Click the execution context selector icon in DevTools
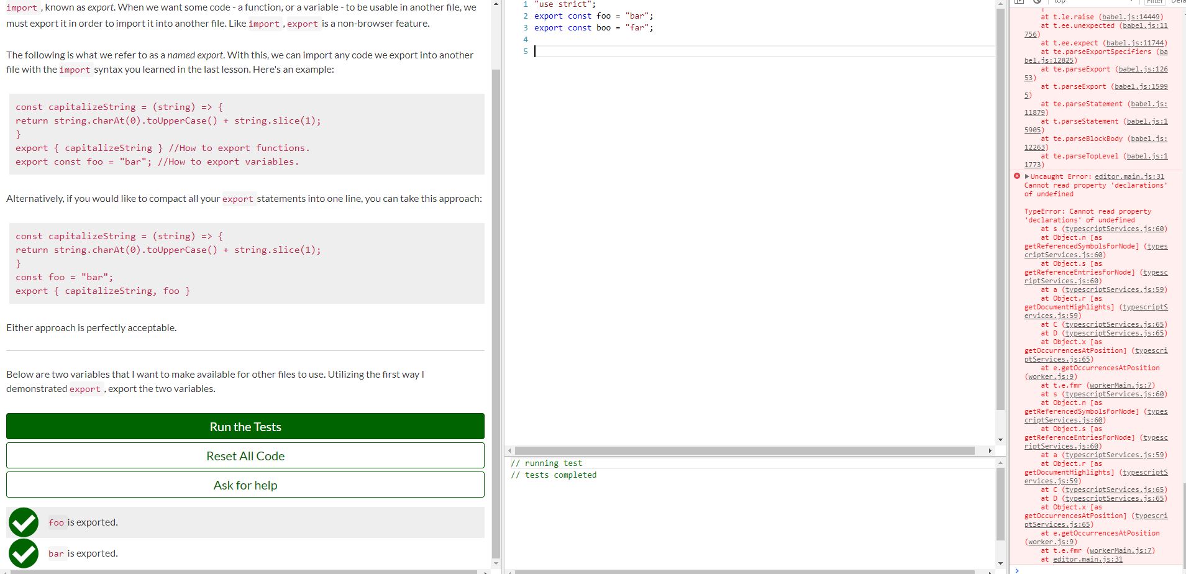Viewport: 1186px width, 574px height. (1020, 2)
